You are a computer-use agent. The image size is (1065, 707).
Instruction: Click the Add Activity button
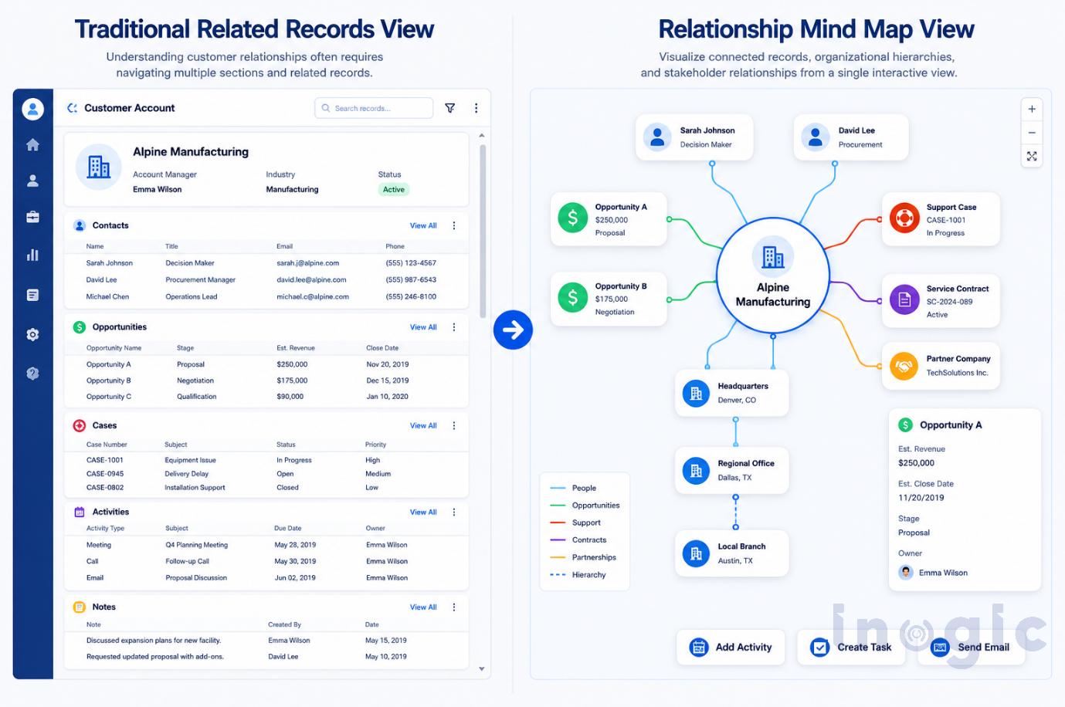tap(731, 647)
